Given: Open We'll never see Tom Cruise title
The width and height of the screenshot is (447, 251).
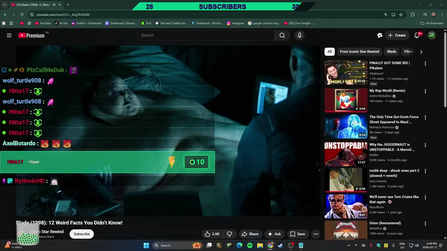Looking at the screenshot, I should pos(394,199).
